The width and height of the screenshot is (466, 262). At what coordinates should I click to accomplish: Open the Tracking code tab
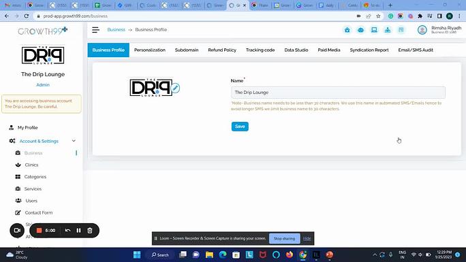click(260, 50)
